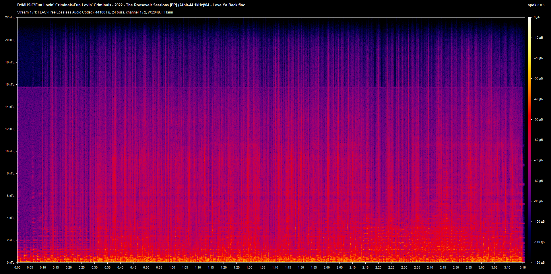
Task: Click the FLAC stream info line
Action: [95, 12]
